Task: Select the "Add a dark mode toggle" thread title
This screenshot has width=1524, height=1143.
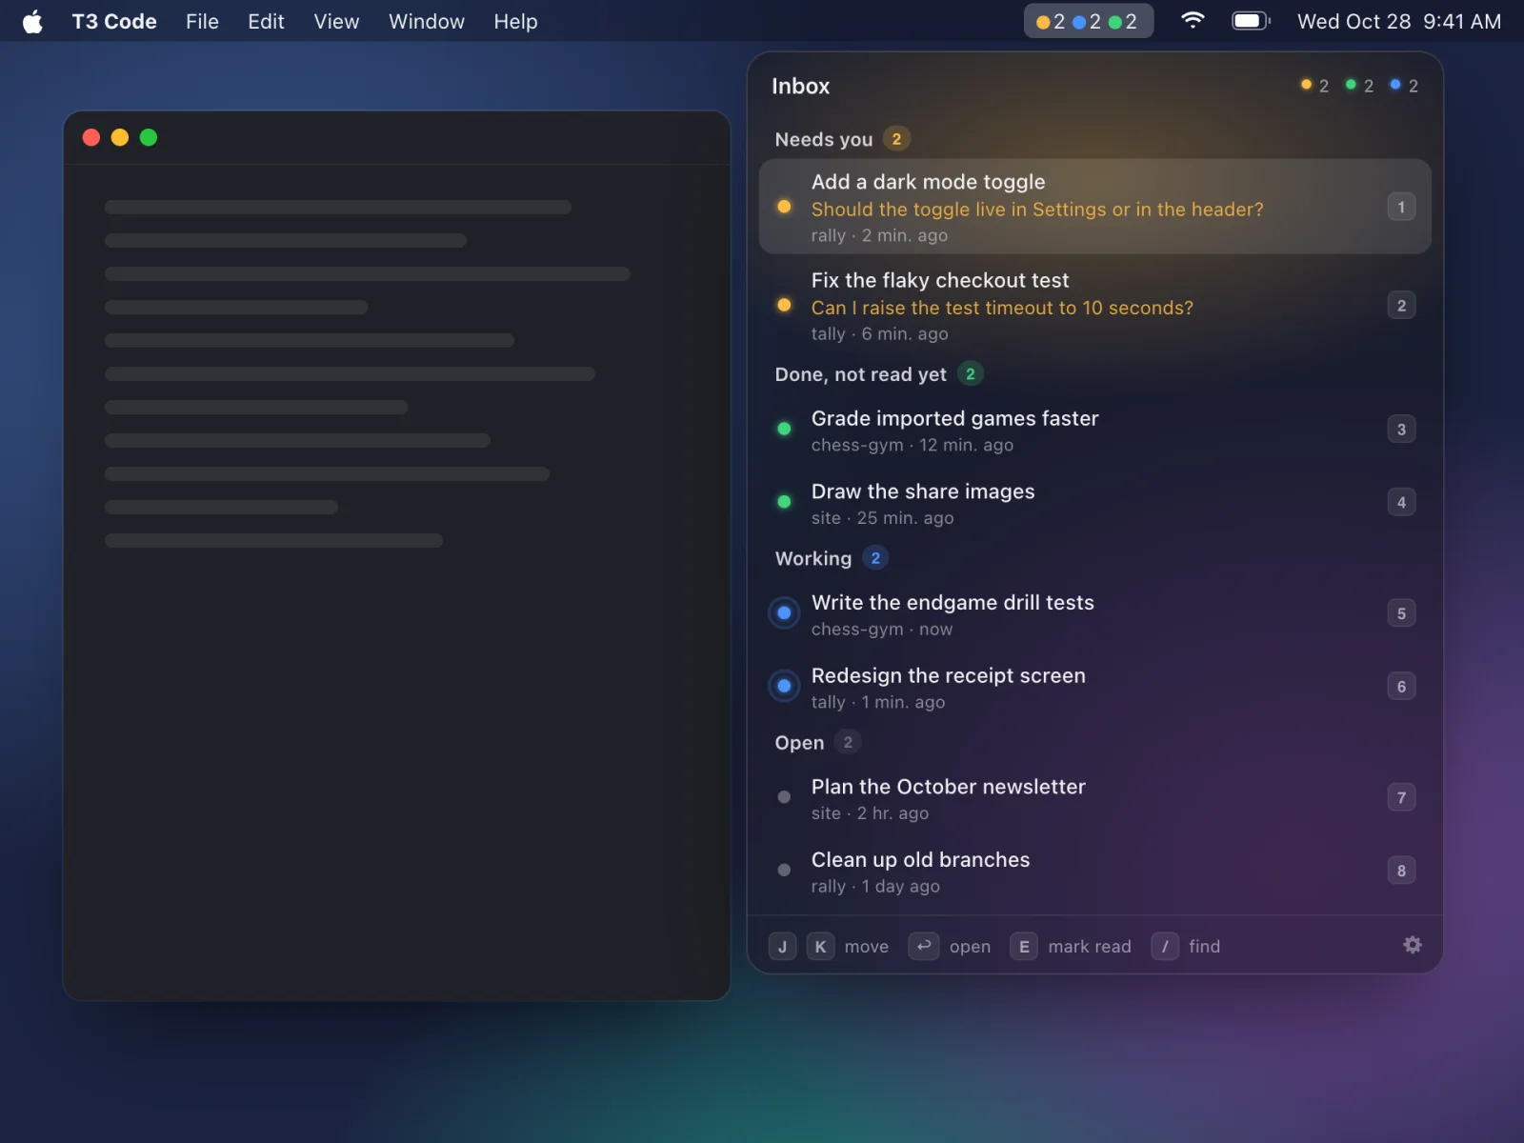Action: coord(928,182)
